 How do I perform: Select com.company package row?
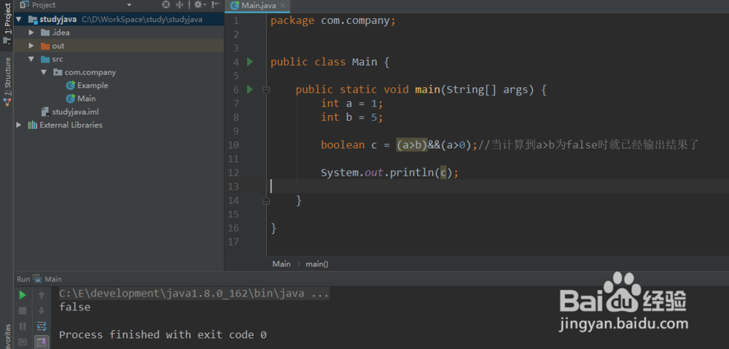(x=119, y=72)
